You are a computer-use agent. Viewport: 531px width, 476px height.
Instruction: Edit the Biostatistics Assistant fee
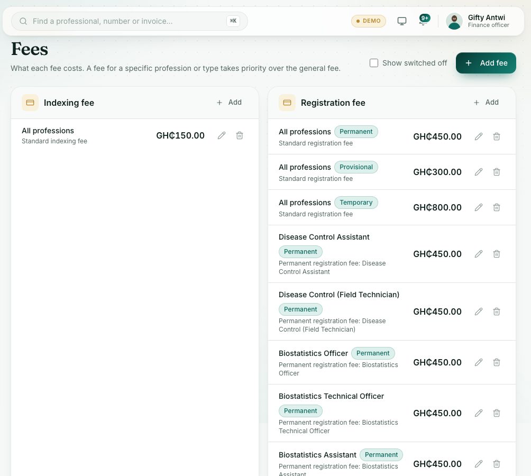(x=479, y=464)
